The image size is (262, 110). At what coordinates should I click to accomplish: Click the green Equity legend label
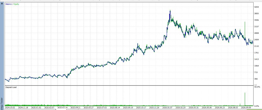(16, 4)
